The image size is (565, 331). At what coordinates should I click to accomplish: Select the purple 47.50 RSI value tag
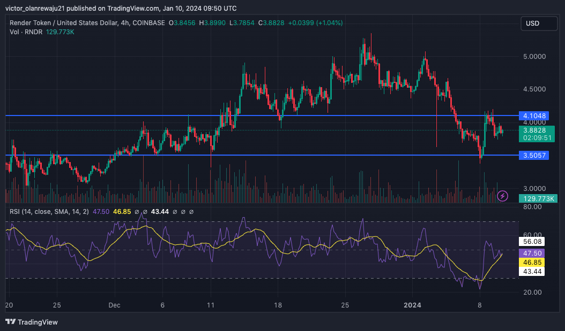(x=532, y=253)
